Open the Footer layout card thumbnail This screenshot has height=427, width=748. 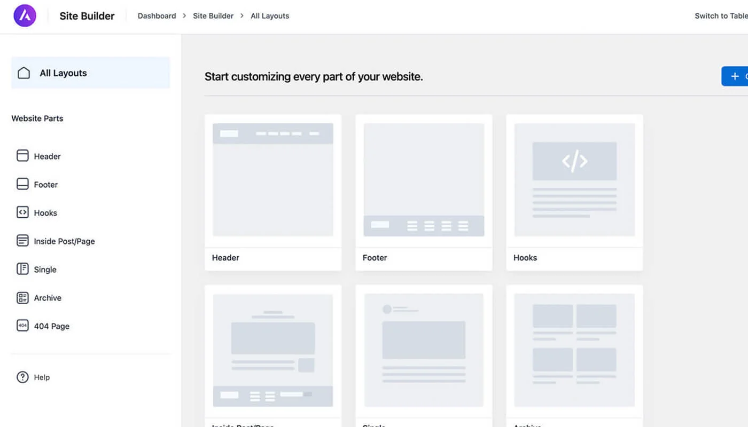pyautogui.click(x=424, y=180)
